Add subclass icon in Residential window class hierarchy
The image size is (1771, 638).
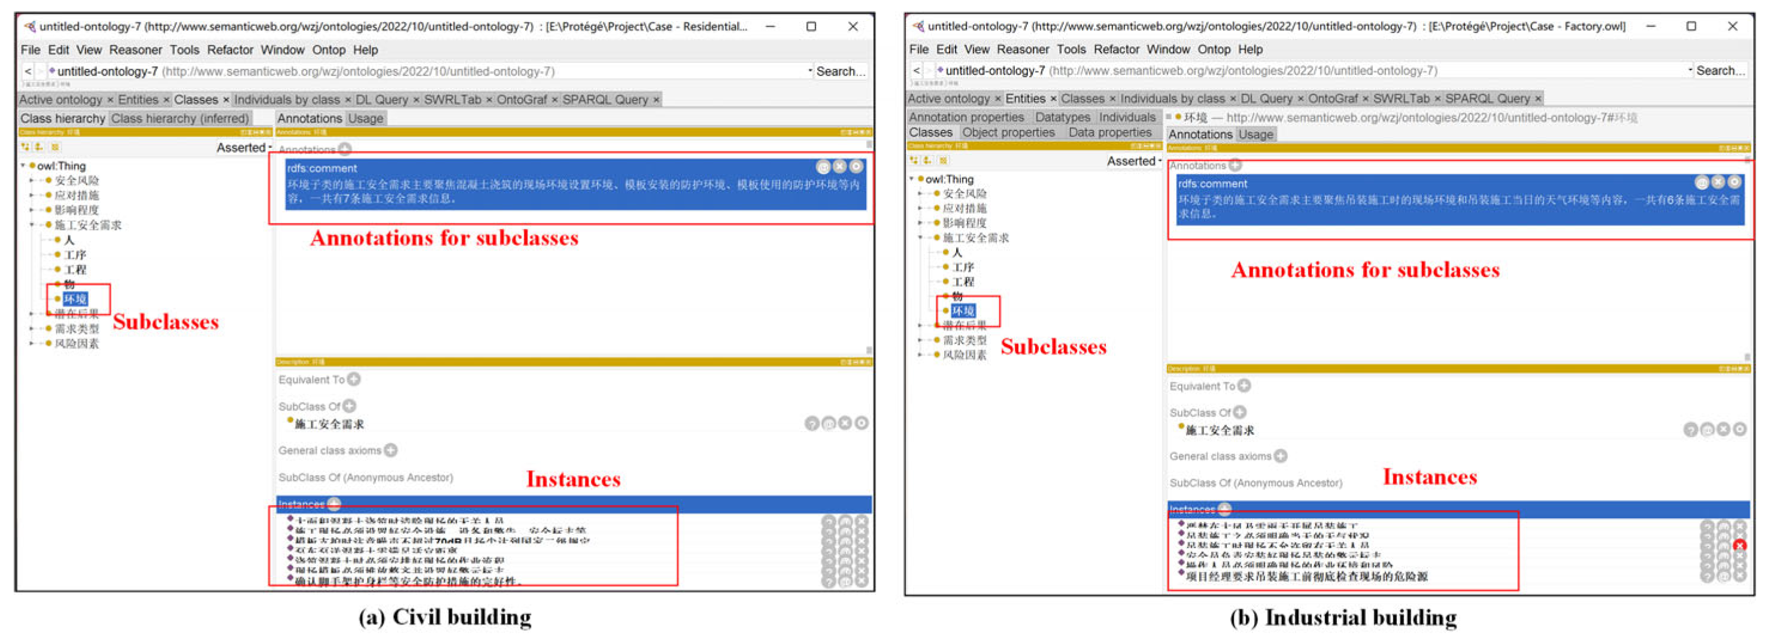tap(26, 147)
